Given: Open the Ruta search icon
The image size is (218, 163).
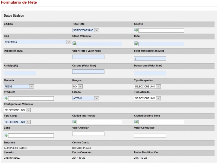Looking at the screenshot, I should (136, 43).
